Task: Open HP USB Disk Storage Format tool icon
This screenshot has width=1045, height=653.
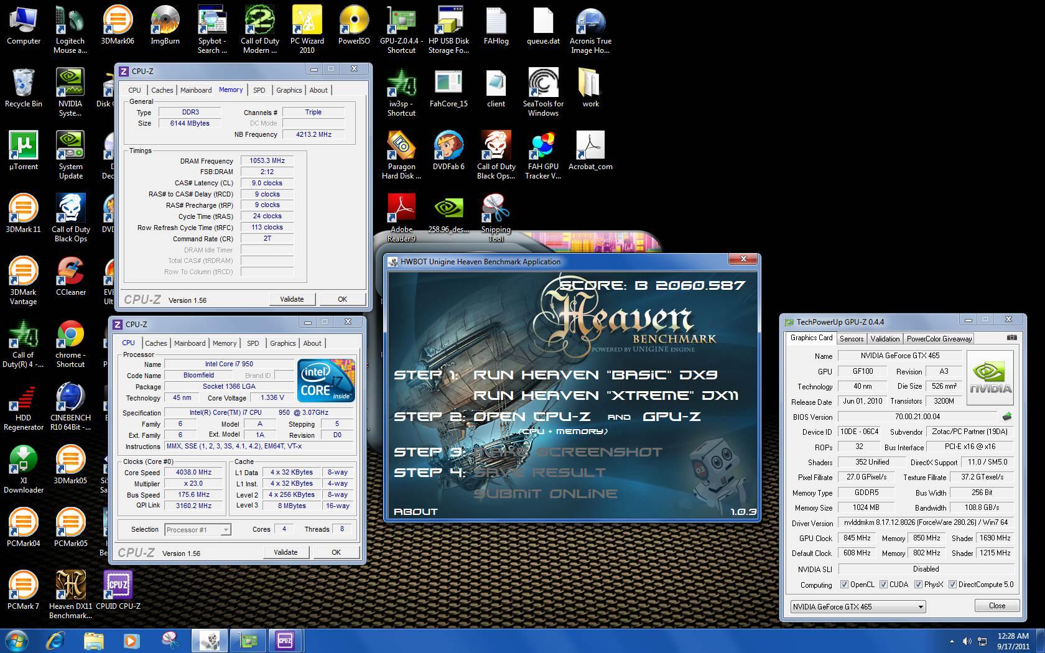Action: pos(448,29)
